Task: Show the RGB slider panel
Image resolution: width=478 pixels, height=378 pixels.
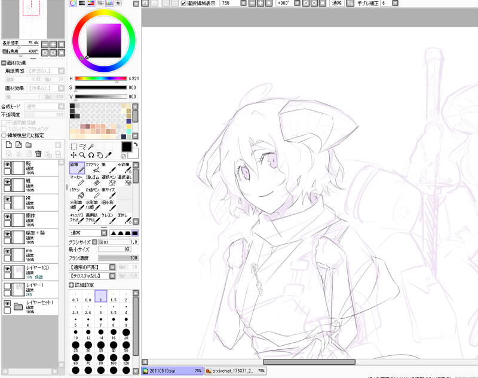Action: tap(82, 3)
